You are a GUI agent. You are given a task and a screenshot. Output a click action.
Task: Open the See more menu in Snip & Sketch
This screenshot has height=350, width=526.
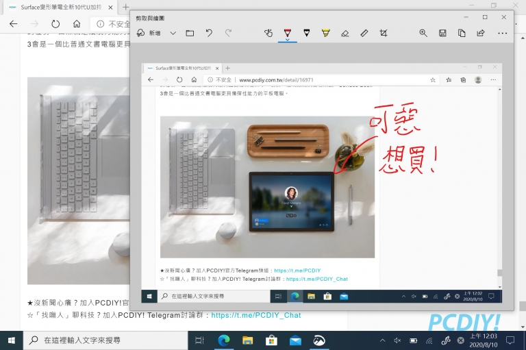(x=502, y=34)
